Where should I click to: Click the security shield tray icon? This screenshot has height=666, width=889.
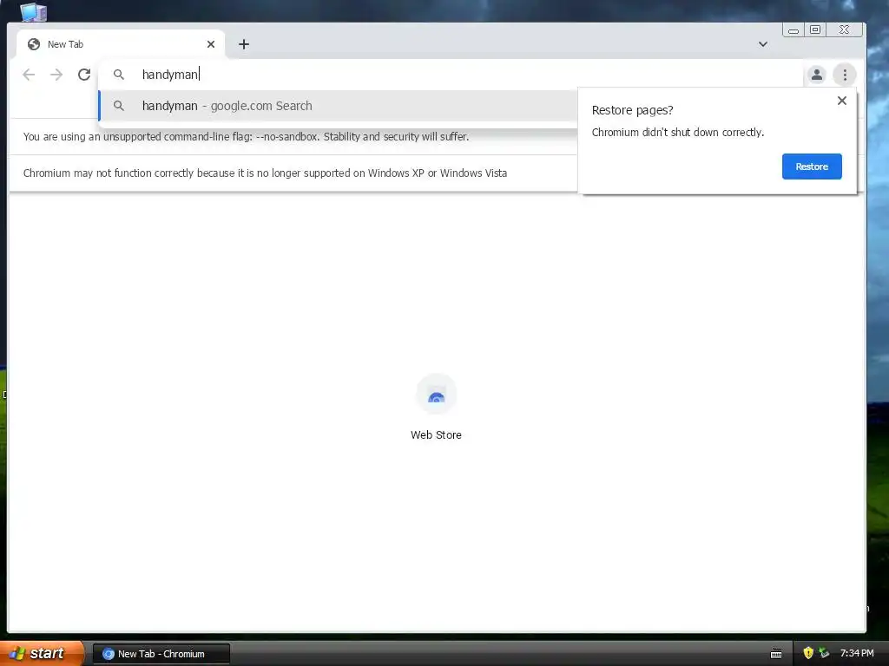808,653
